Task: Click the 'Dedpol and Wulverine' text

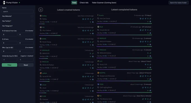Action: 107,76
